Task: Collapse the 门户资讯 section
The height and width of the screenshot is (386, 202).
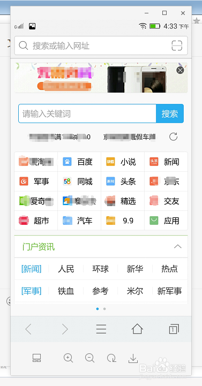Action: click(177, 246)
